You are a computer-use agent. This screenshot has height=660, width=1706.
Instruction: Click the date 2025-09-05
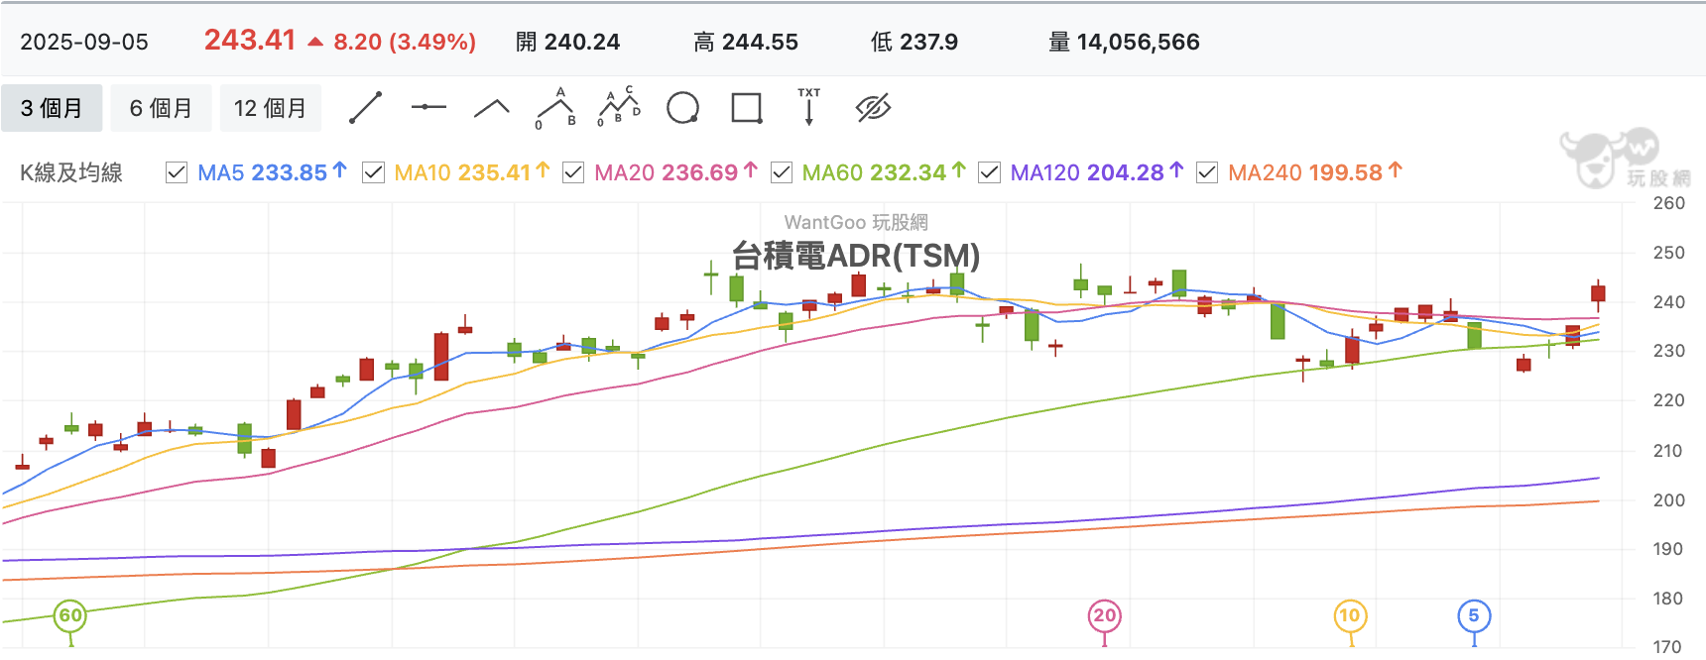tap(84, 42)
